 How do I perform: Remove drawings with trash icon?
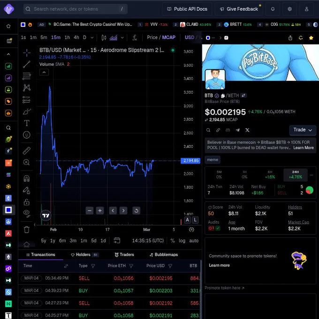click(27, 230)
